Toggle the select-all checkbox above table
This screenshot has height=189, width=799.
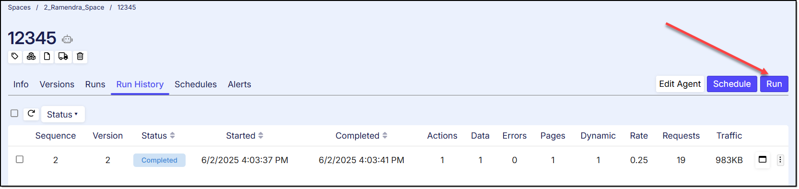click(14, 113)
